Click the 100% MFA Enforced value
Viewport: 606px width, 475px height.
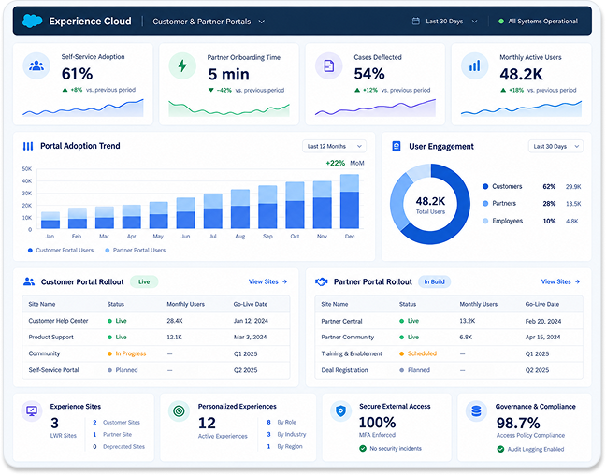tap(377, 423)
